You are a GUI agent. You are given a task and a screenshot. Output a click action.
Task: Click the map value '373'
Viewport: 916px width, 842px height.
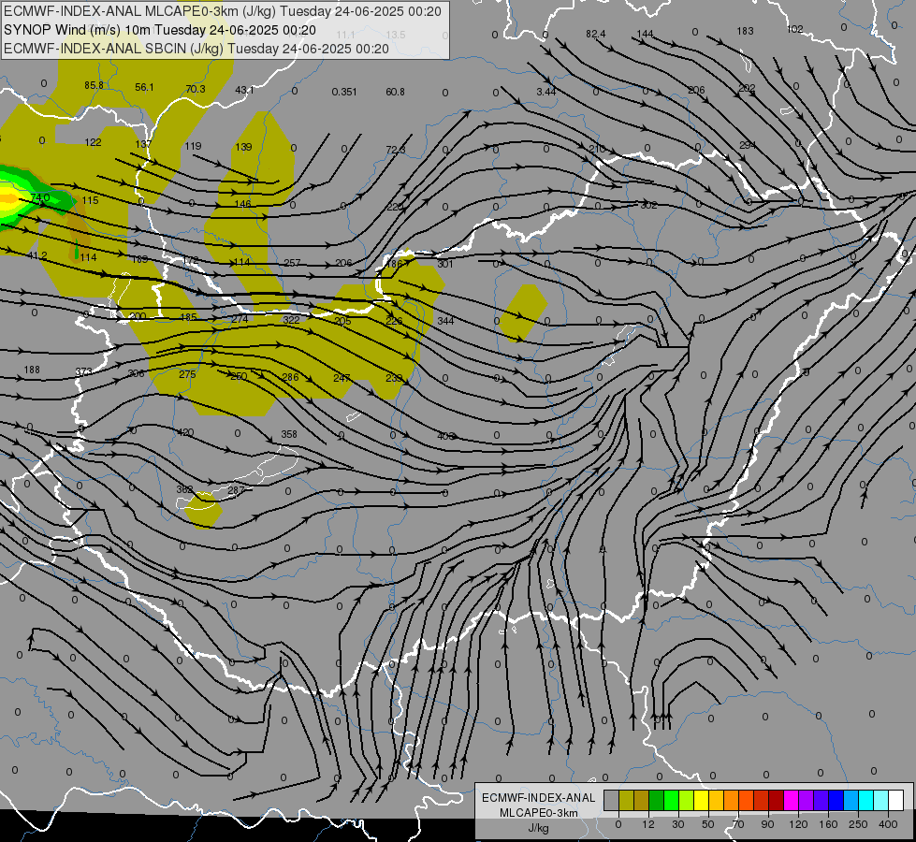83,372
